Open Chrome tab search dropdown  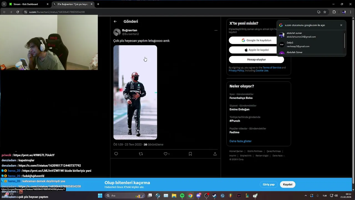tap(4, 4)
